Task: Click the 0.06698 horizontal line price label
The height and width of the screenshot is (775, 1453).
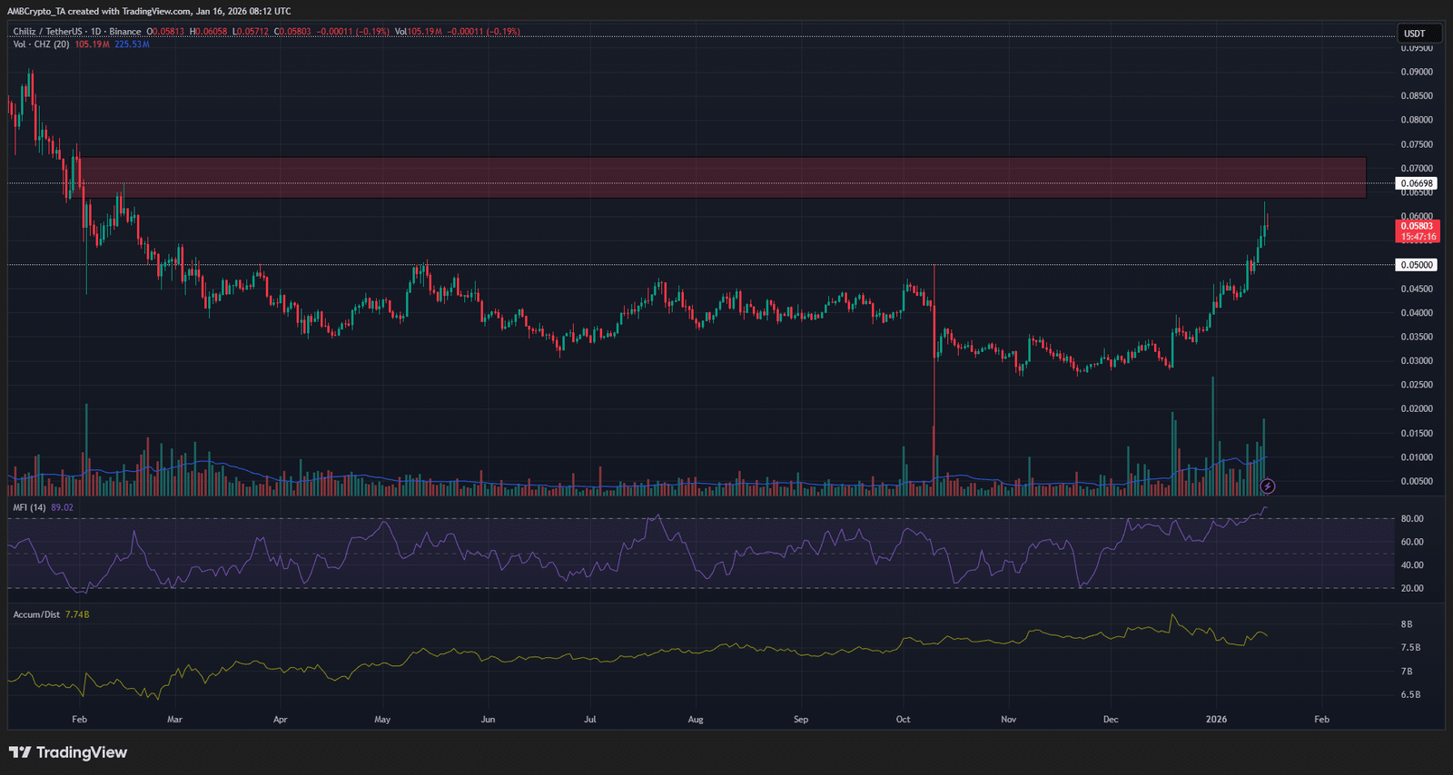Action: 1417,183
